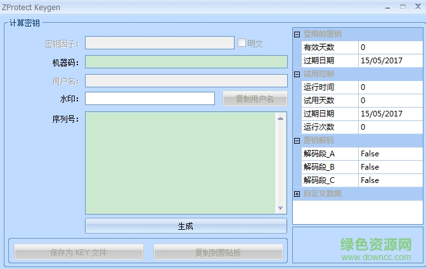This screenshot has width=426, height=269.
Task: Click the 复制到剪贴板 button
Action: [218, 253]
